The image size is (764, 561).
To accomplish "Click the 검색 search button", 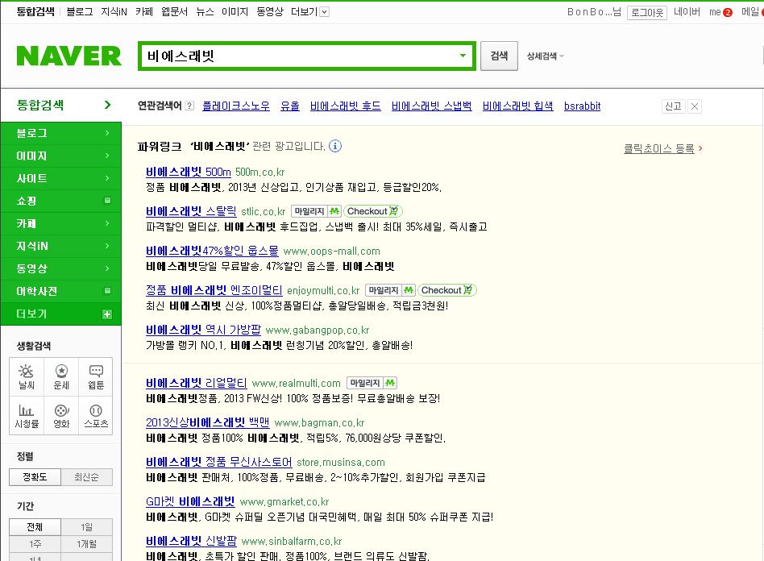I will pos(499,56).
